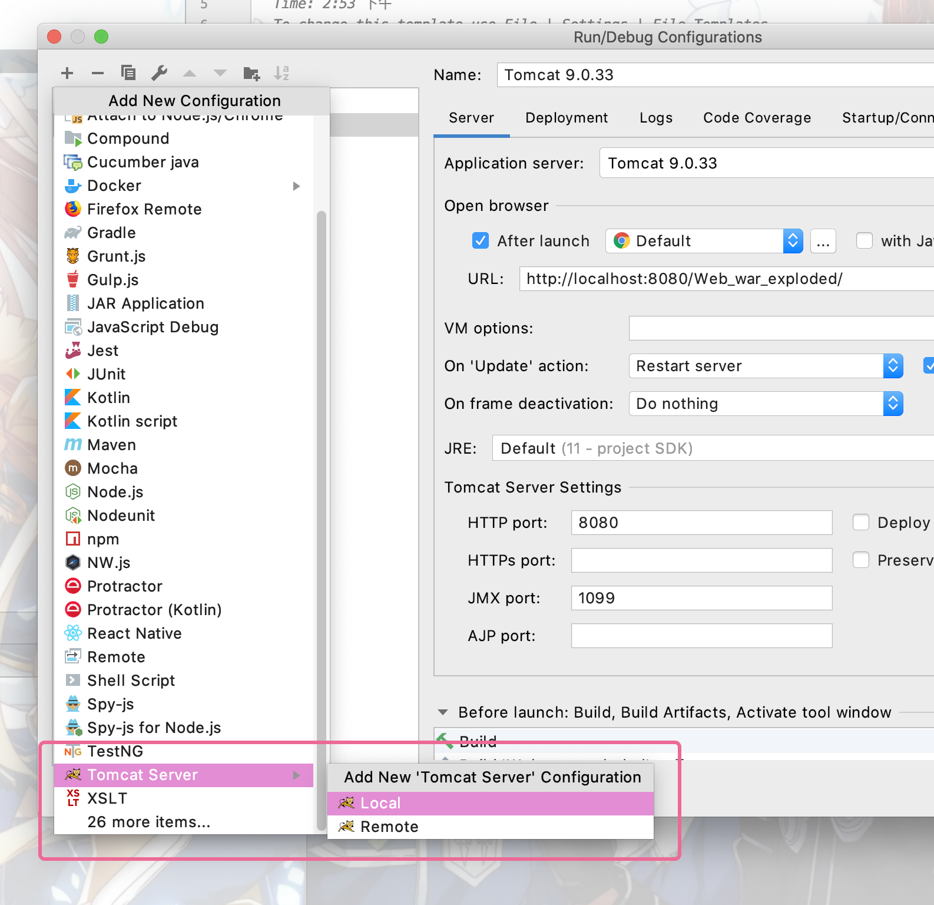Uncheck the After launch checkbox
The image size is (934, 905).
(x=481, y=240)
